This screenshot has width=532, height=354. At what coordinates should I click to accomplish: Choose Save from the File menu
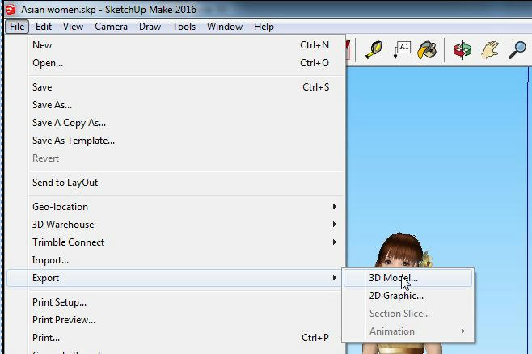click(x=175, y=87)
